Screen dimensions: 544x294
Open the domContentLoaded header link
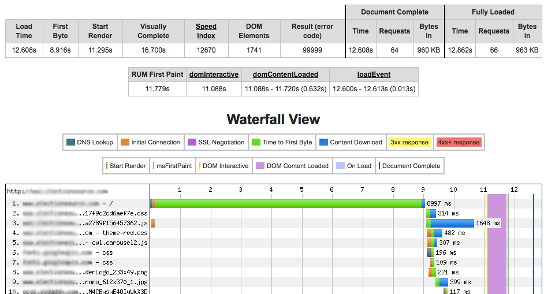pos(285,75)
